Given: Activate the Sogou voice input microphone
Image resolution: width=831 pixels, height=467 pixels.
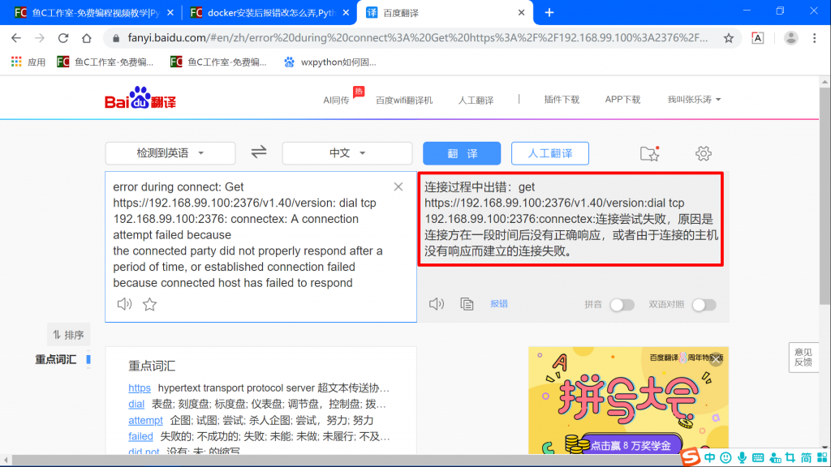Looking at the screenshot, I should coord(743,457).
